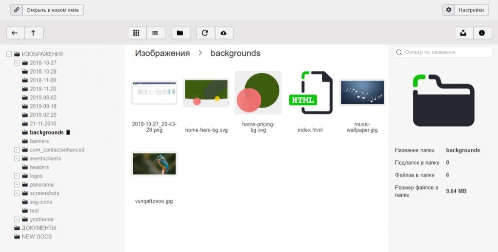Image resolution: width=498 pixels, height=252 pixels.
Task: Select music-wallpaper.jpg thumbnail
Action: click(362, 93)
